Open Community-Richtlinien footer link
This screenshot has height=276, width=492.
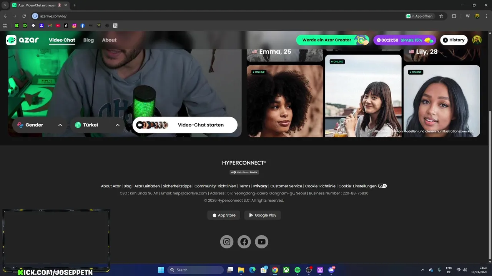pyautogui.click(x=215, y=186)
